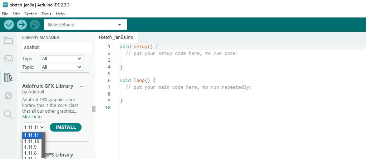Follow the More info link
Screen dimensions: 366x159
(x=32, y=117)
